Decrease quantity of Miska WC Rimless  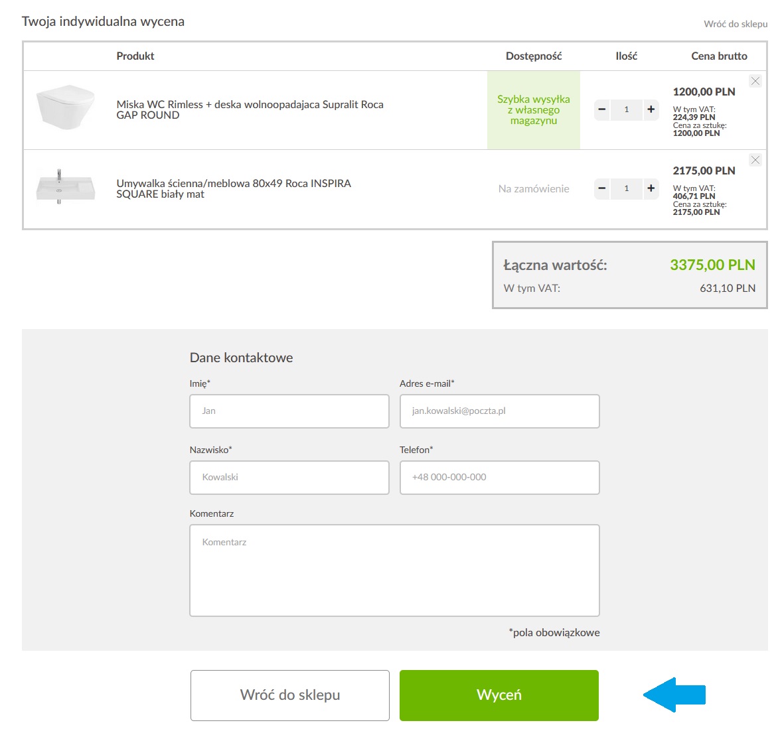[x=601, y=109]
